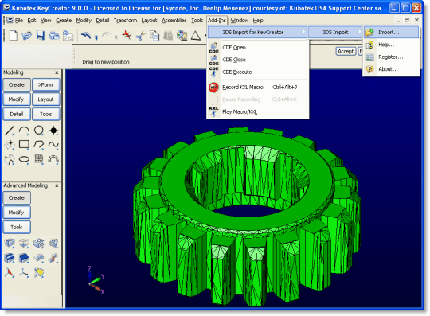Screen dimensions: 430x316
Task: Open the Window menu
Action: coord(239,21)
